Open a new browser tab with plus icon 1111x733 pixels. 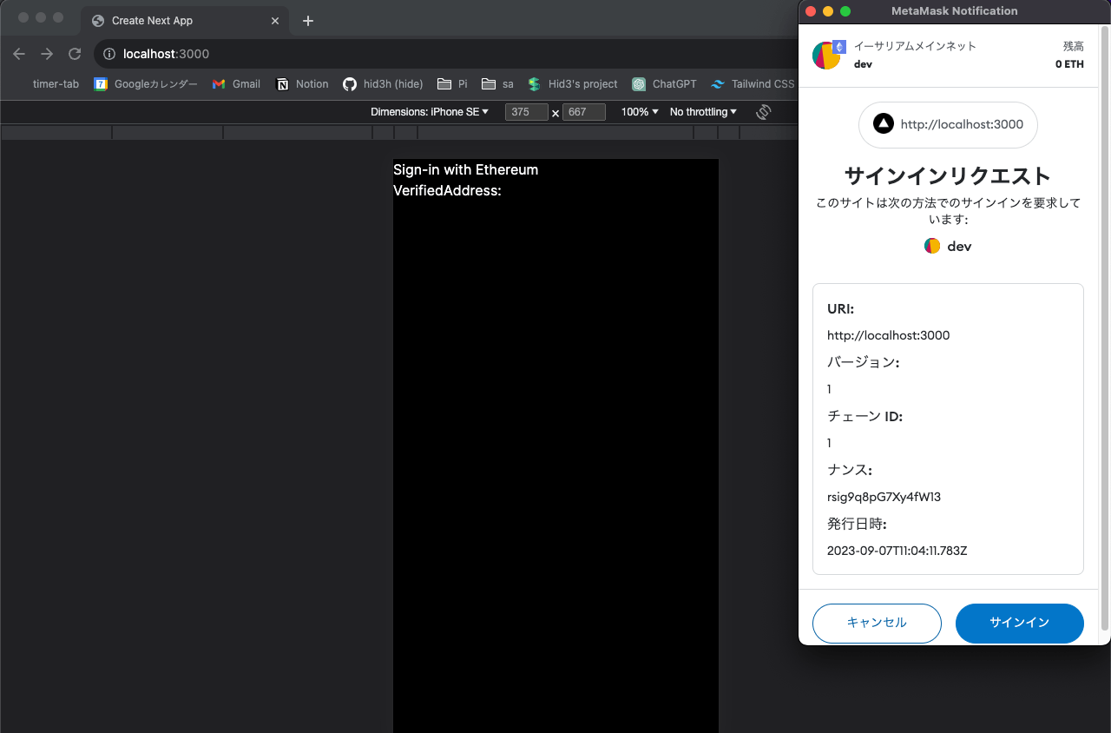[x=307, y=21]
